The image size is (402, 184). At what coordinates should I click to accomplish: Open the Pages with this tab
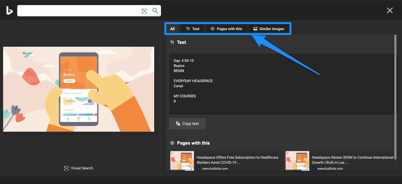[226, 29]
